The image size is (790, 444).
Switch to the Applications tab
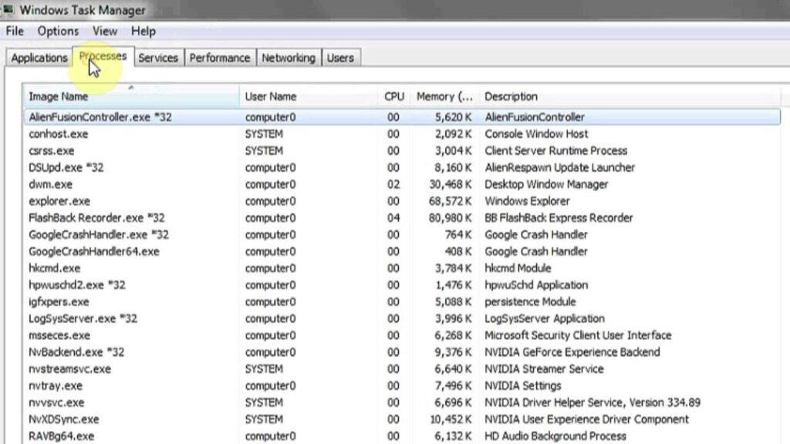[39, 58]
